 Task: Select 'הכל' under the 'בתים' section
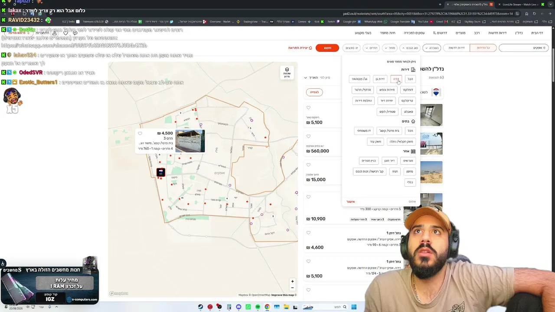tap(410, 130)
